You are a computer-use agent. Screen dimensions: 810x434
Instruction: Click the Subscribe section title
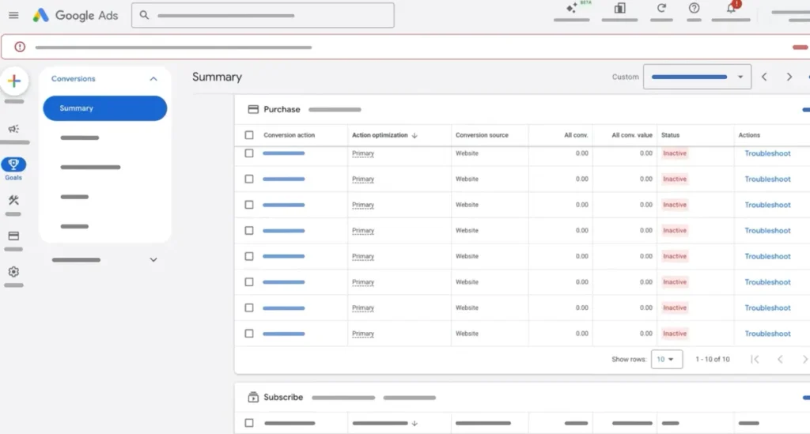283,398
